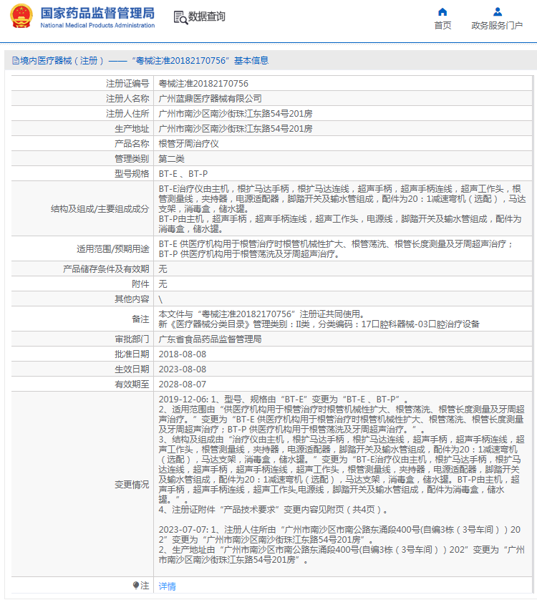
Task: Click the 批准日期 label
Action: [132, 354]
